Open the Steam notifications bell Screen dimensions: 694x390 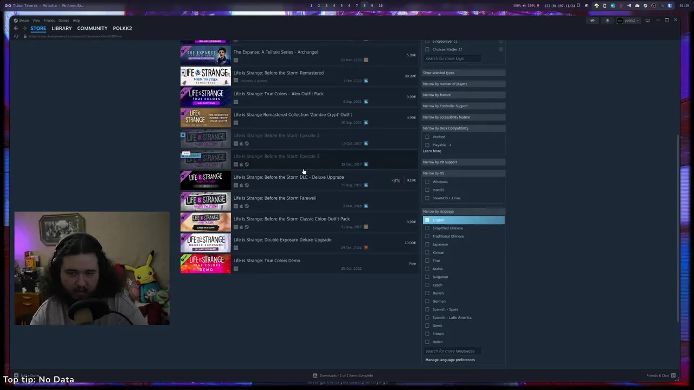[607, 21]
